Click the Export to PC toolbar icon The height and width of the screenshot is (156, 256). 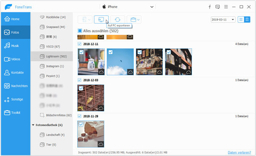coord(101,20)
